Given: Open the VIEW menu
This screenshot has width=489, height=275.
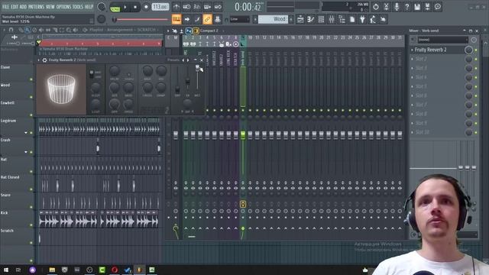Looking at the screenshot, I should pyautogui.click(x=50, y=7).
